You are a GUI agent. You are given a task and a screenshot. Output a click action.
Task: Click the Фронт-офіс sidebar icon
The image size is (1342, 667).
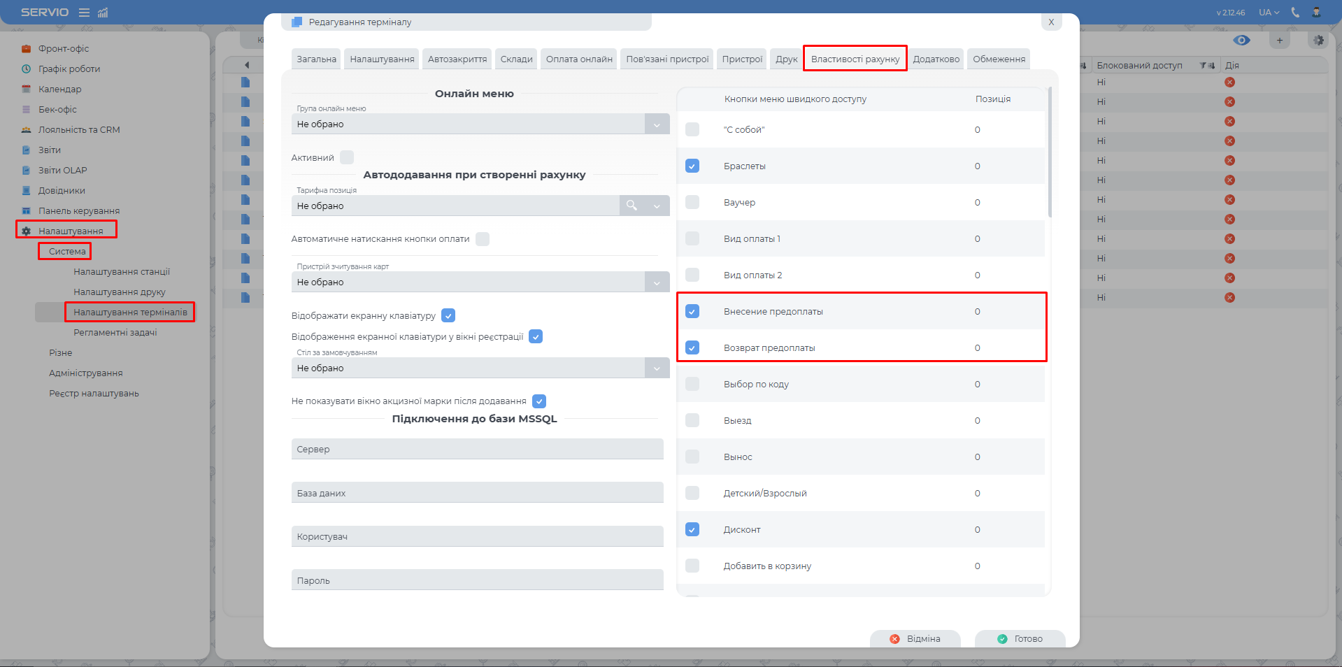point(27,49)
